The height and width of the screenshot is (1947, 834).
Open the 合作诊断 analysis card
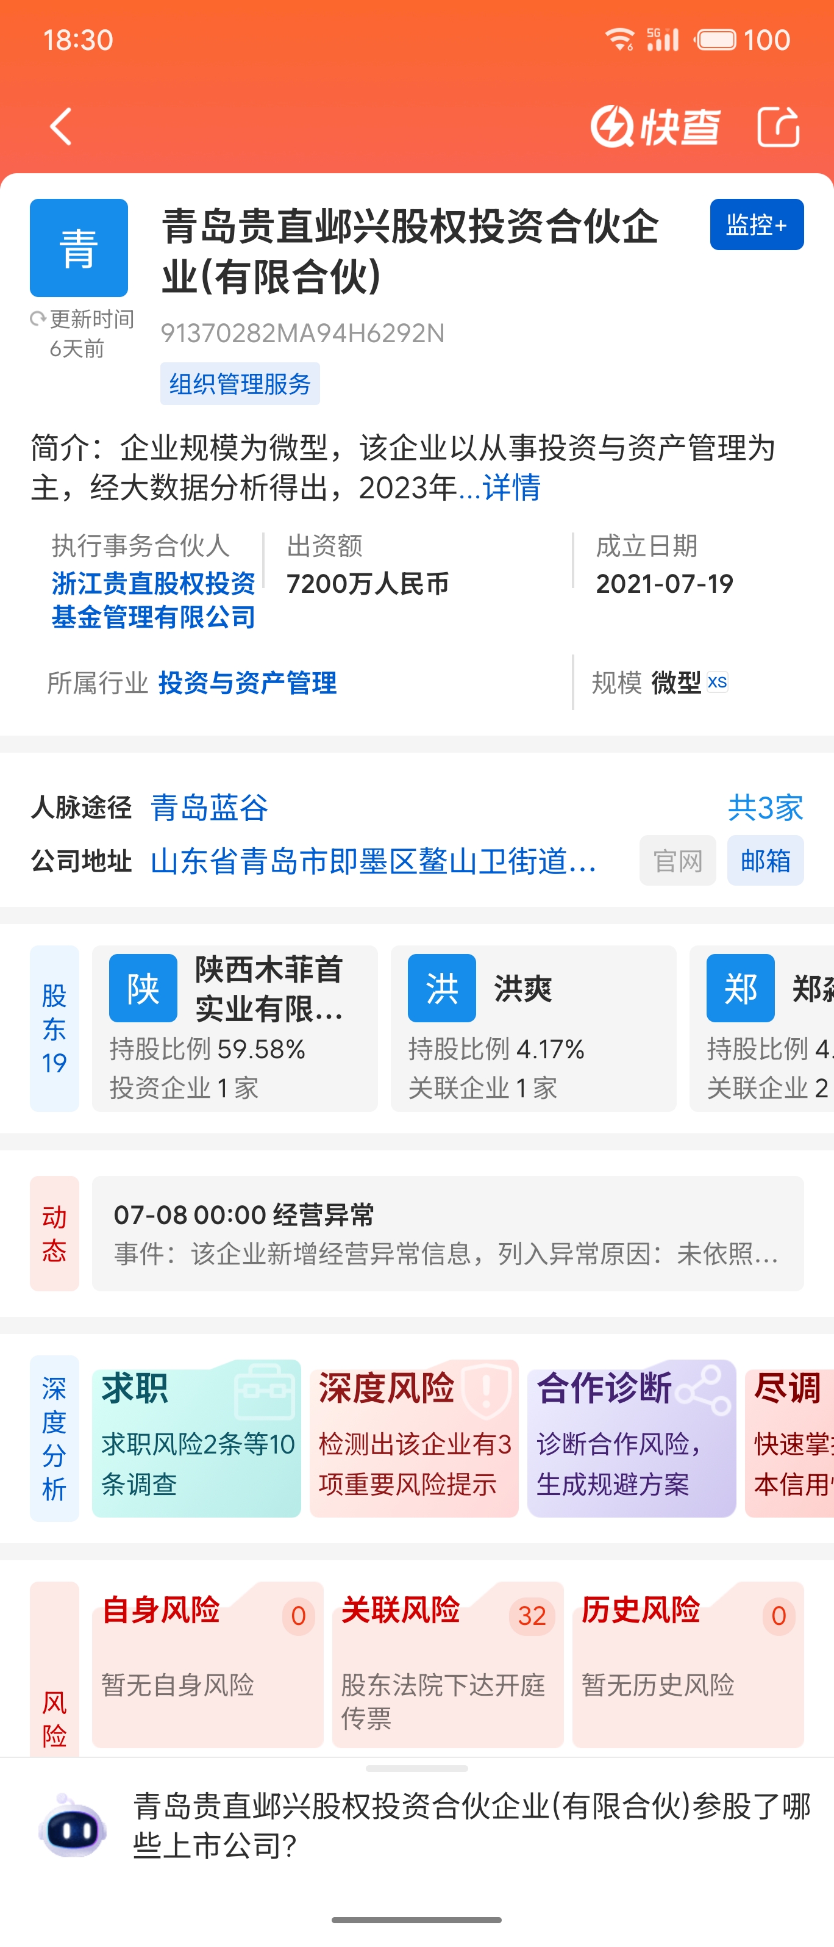tap(632, 1438)
